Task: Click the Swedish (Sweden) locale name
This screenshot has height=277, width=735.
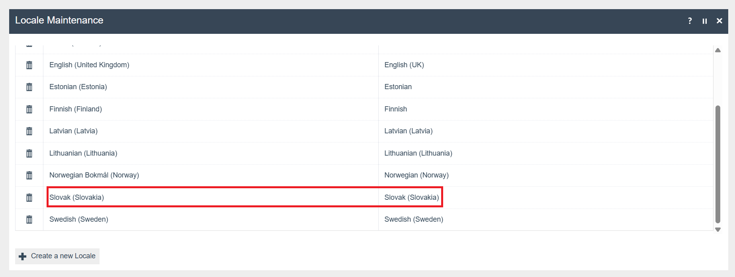Action: tap(78, 219)
